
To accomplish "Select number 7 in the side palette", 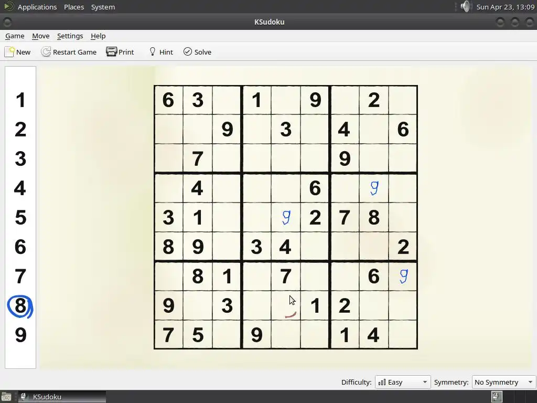I will pyautogui.click(x=20, y=276).
